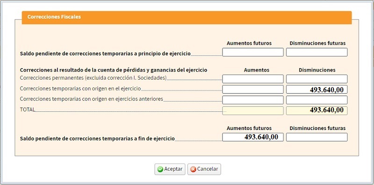374x185 pixels.
Task: Focus Aumentos field for Correcciones permanentes
Action: pyautogui.click(x=253, y=79)
